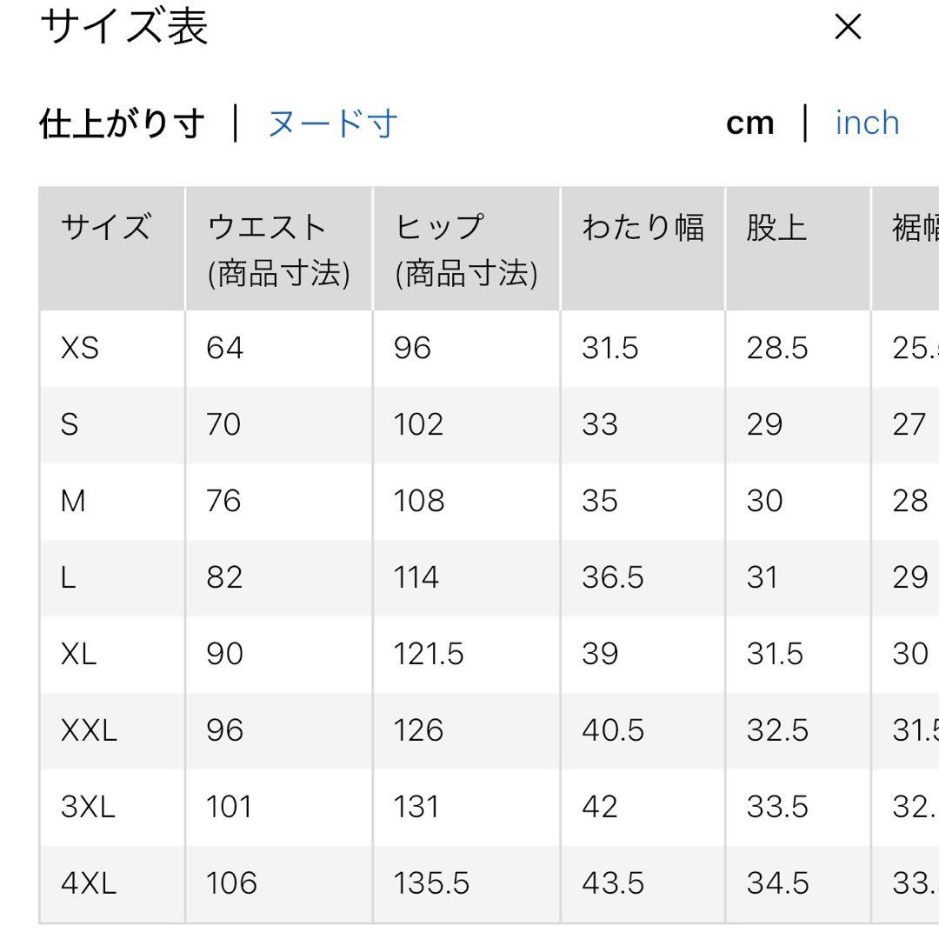This screenshot has width=939, height=939.
Task: Select the M size row label
Action: pos(73,501)
